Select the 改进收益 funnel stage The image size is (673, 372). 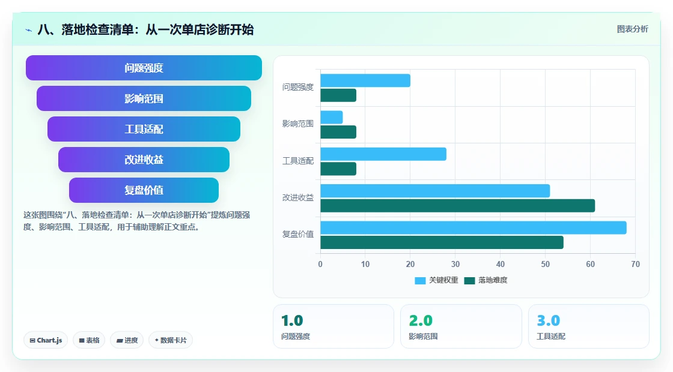[x=144, y=160]
